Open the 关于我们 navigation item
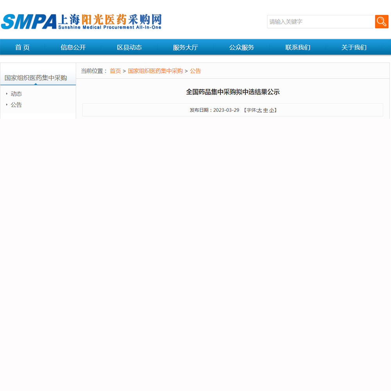Viewport: 391px width, 391px height. tap(354, 47)
